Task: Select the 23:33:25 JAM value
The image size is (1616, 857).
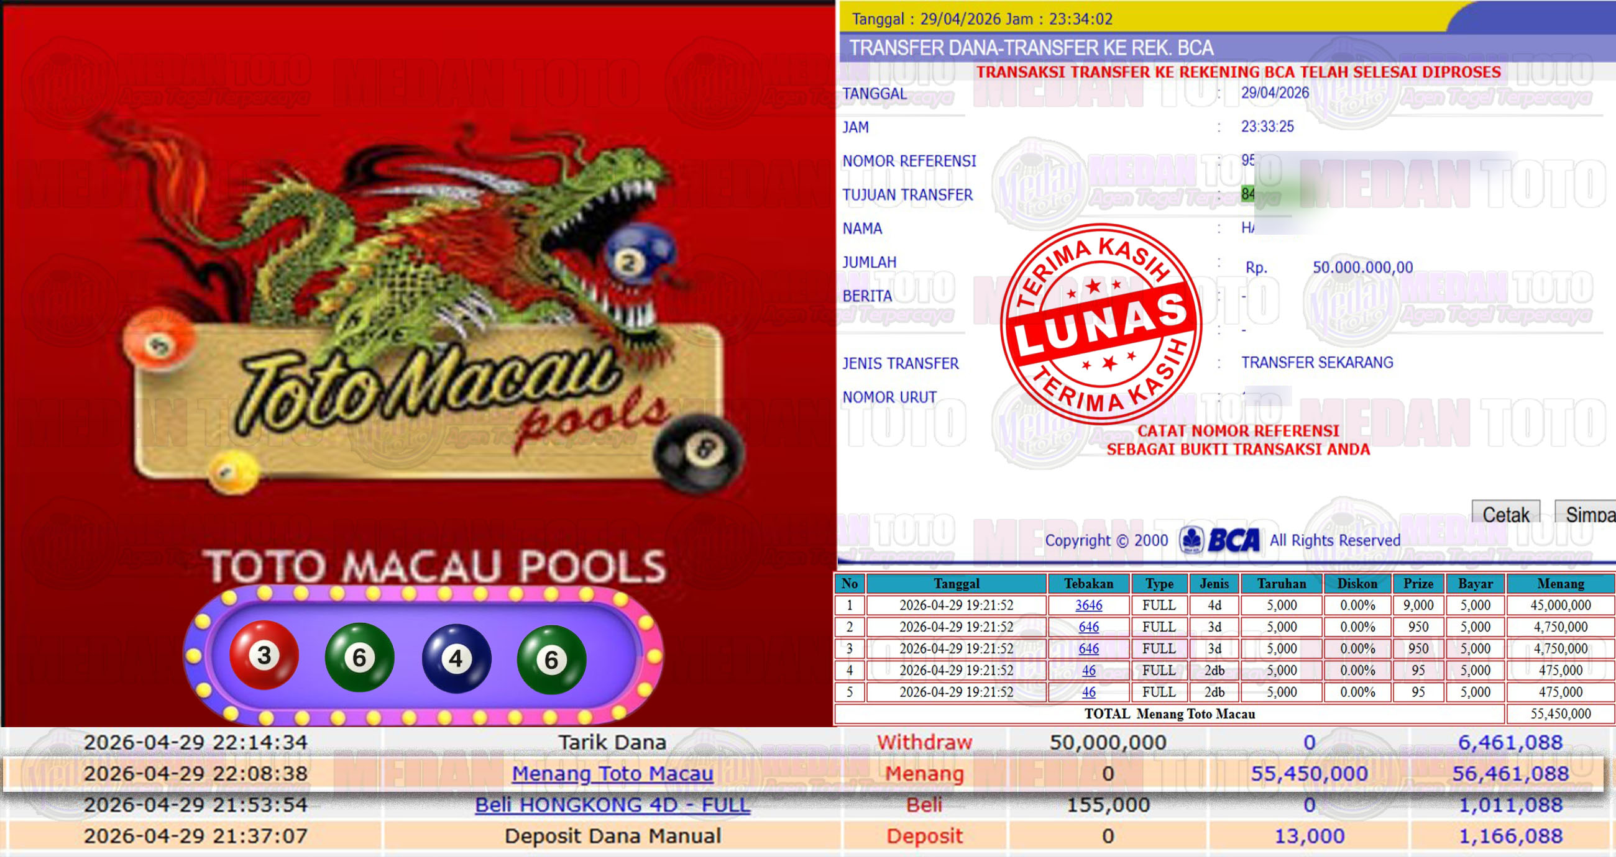Action: pos(1267,127)
